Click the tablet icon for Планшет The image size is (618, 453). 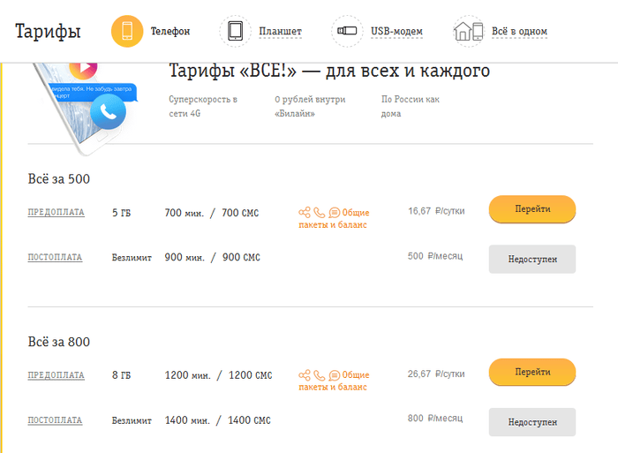235,32
